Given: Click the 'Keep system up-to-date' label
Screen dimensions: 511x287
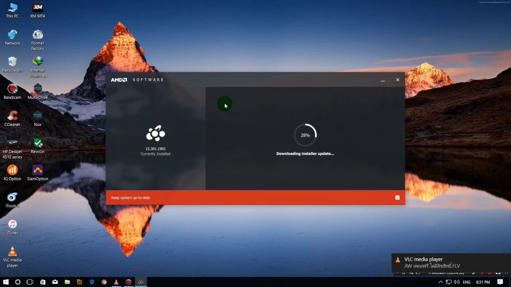Looking at the screenshot, I should [131, 198].
